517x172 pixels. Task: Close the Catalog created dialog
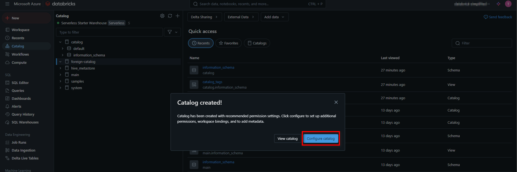[336, 102]
